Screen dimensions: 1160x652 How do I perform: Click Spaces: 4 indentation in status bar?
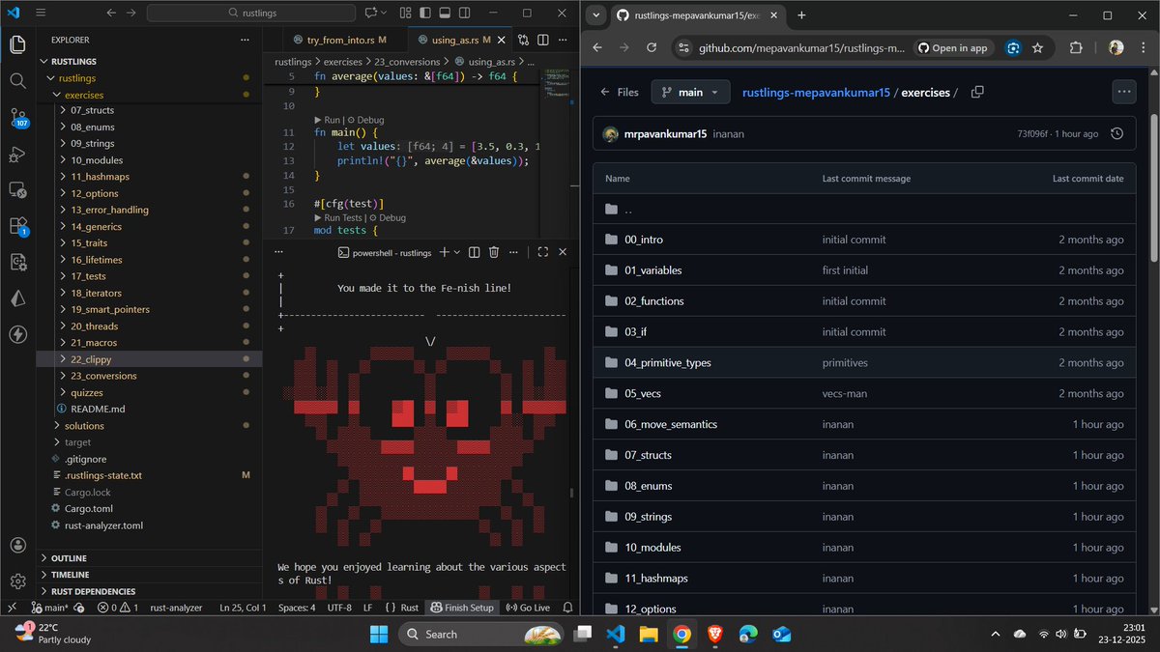297,608
